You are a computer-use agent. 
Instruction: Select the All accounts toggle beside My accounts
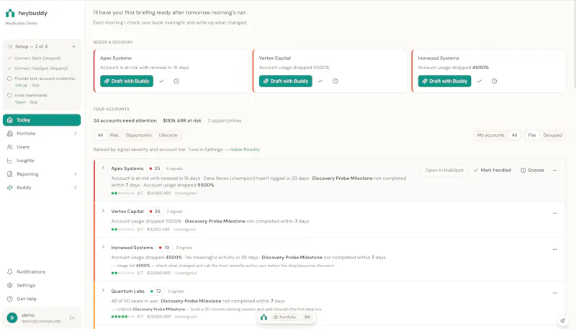pos(514,135)
